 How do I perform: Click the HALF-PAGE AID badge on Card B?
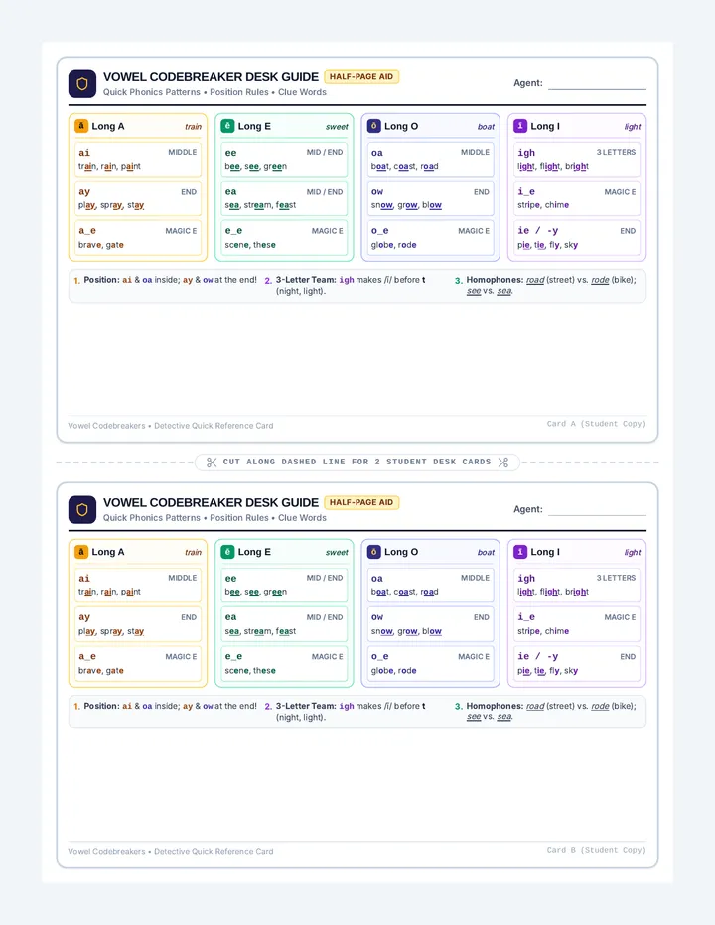point(361,502)
